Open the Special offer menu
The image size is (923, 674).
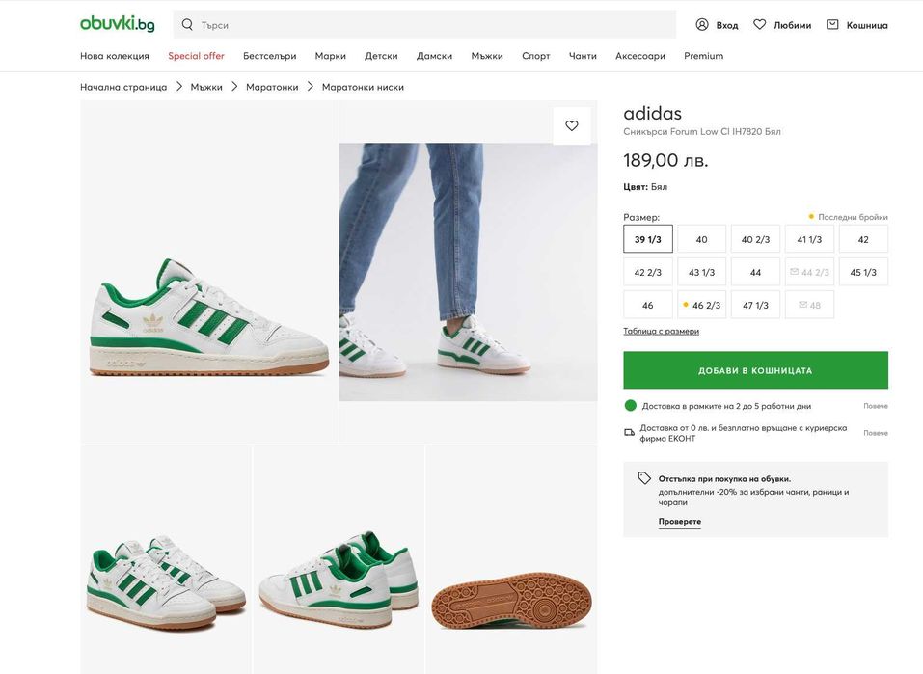coord(196,56)
